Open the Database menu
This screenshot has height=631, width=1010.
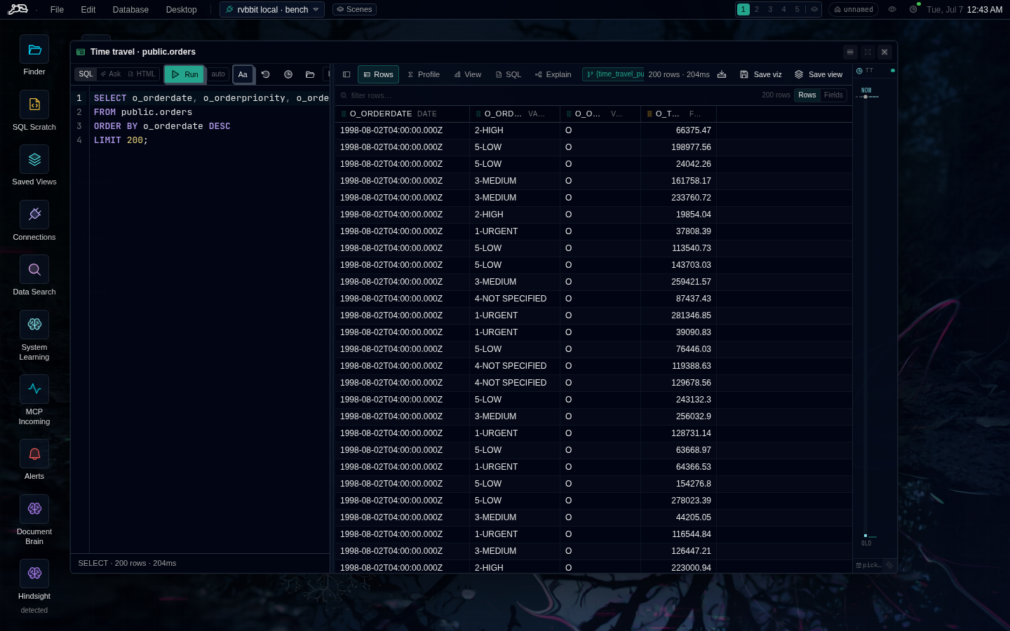(x=130, y=10)
